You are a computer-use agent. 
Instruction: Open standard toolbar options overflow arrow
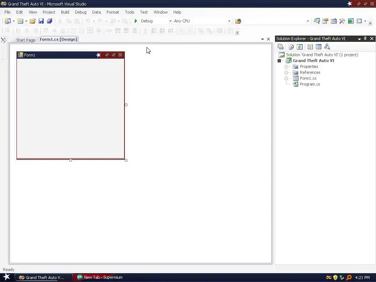pyautogui.click(x=370, y=23)
